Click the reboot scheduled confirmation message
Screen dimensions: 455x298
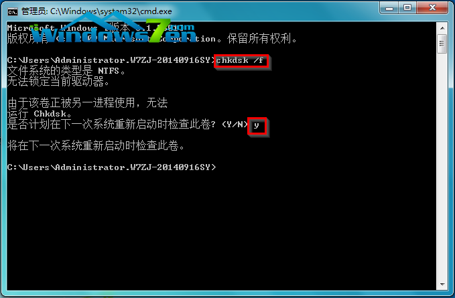(96, 145)
